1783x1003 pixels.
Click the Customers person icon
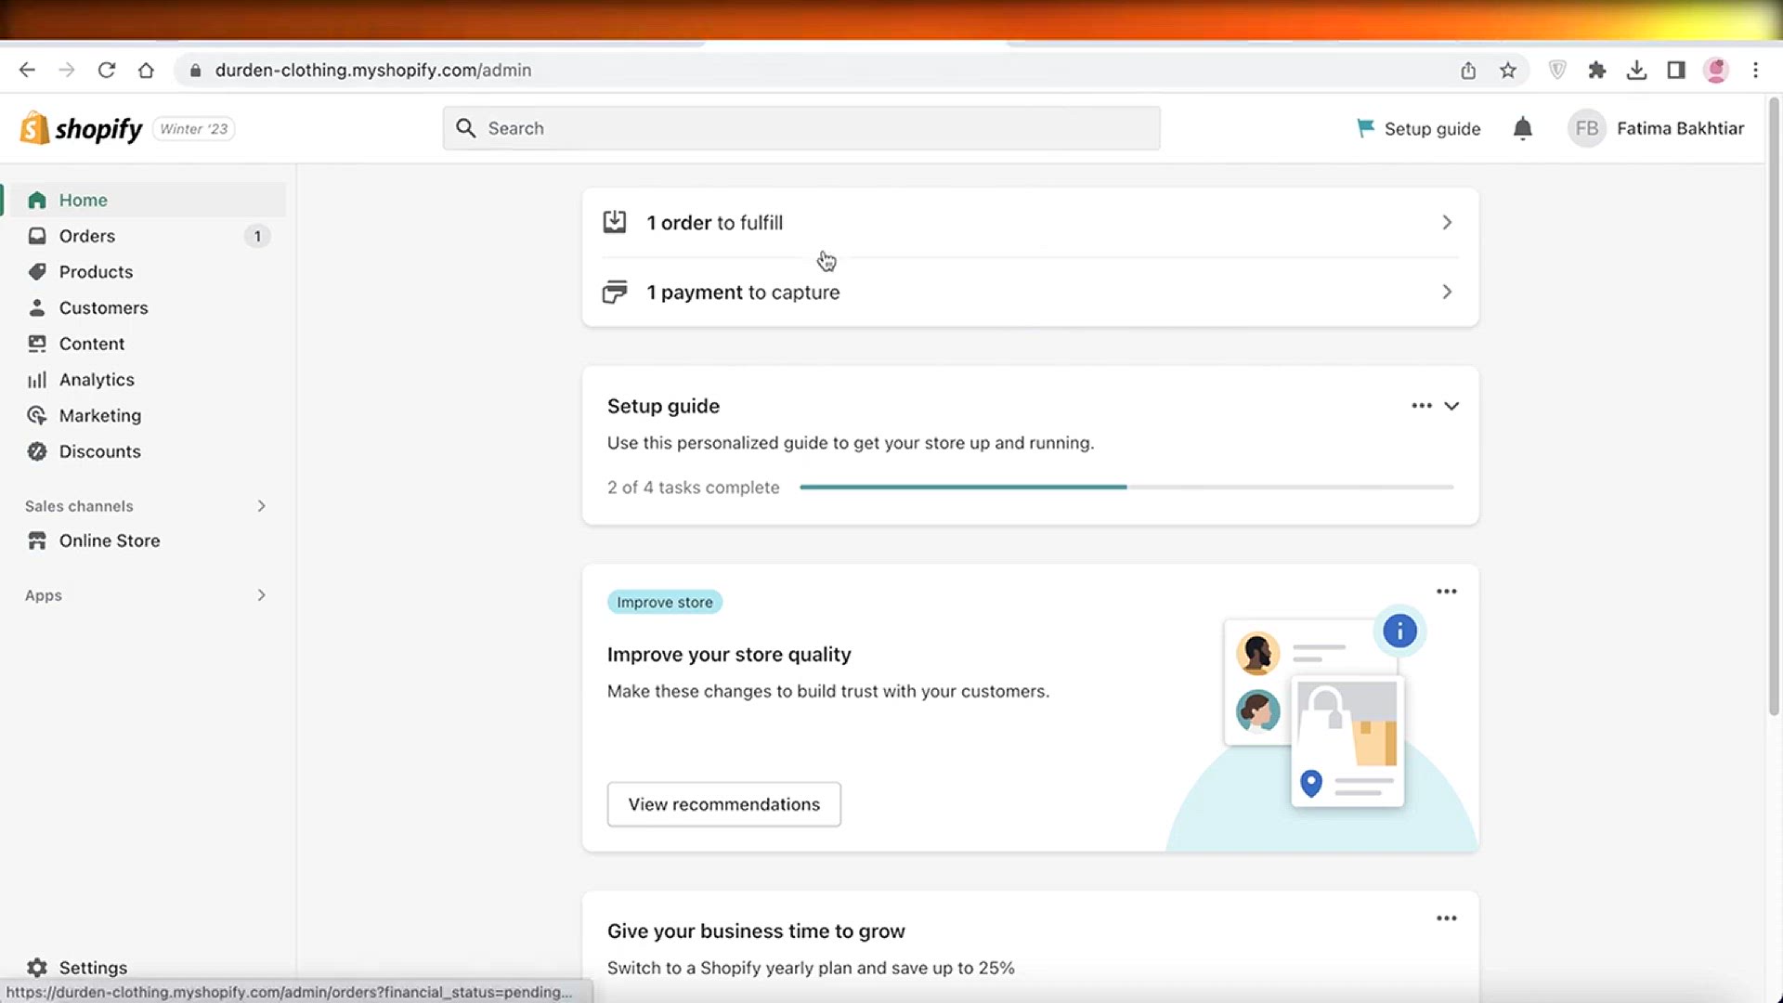[x=37, y=307]
